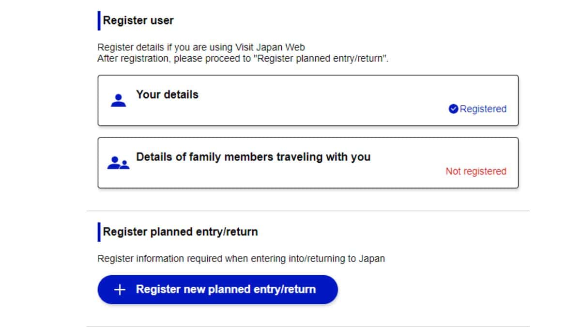Expand the family members traveling card
Viewport: 581px width, 327px height.
click(309, 163)
